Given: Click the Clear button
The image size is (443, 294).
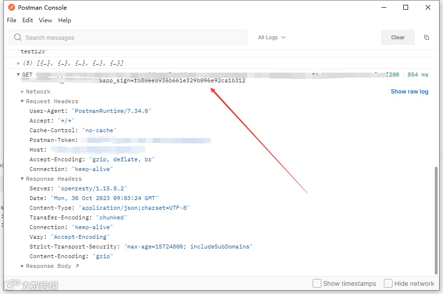Looking at the screenshot, I should coord(398,37).
